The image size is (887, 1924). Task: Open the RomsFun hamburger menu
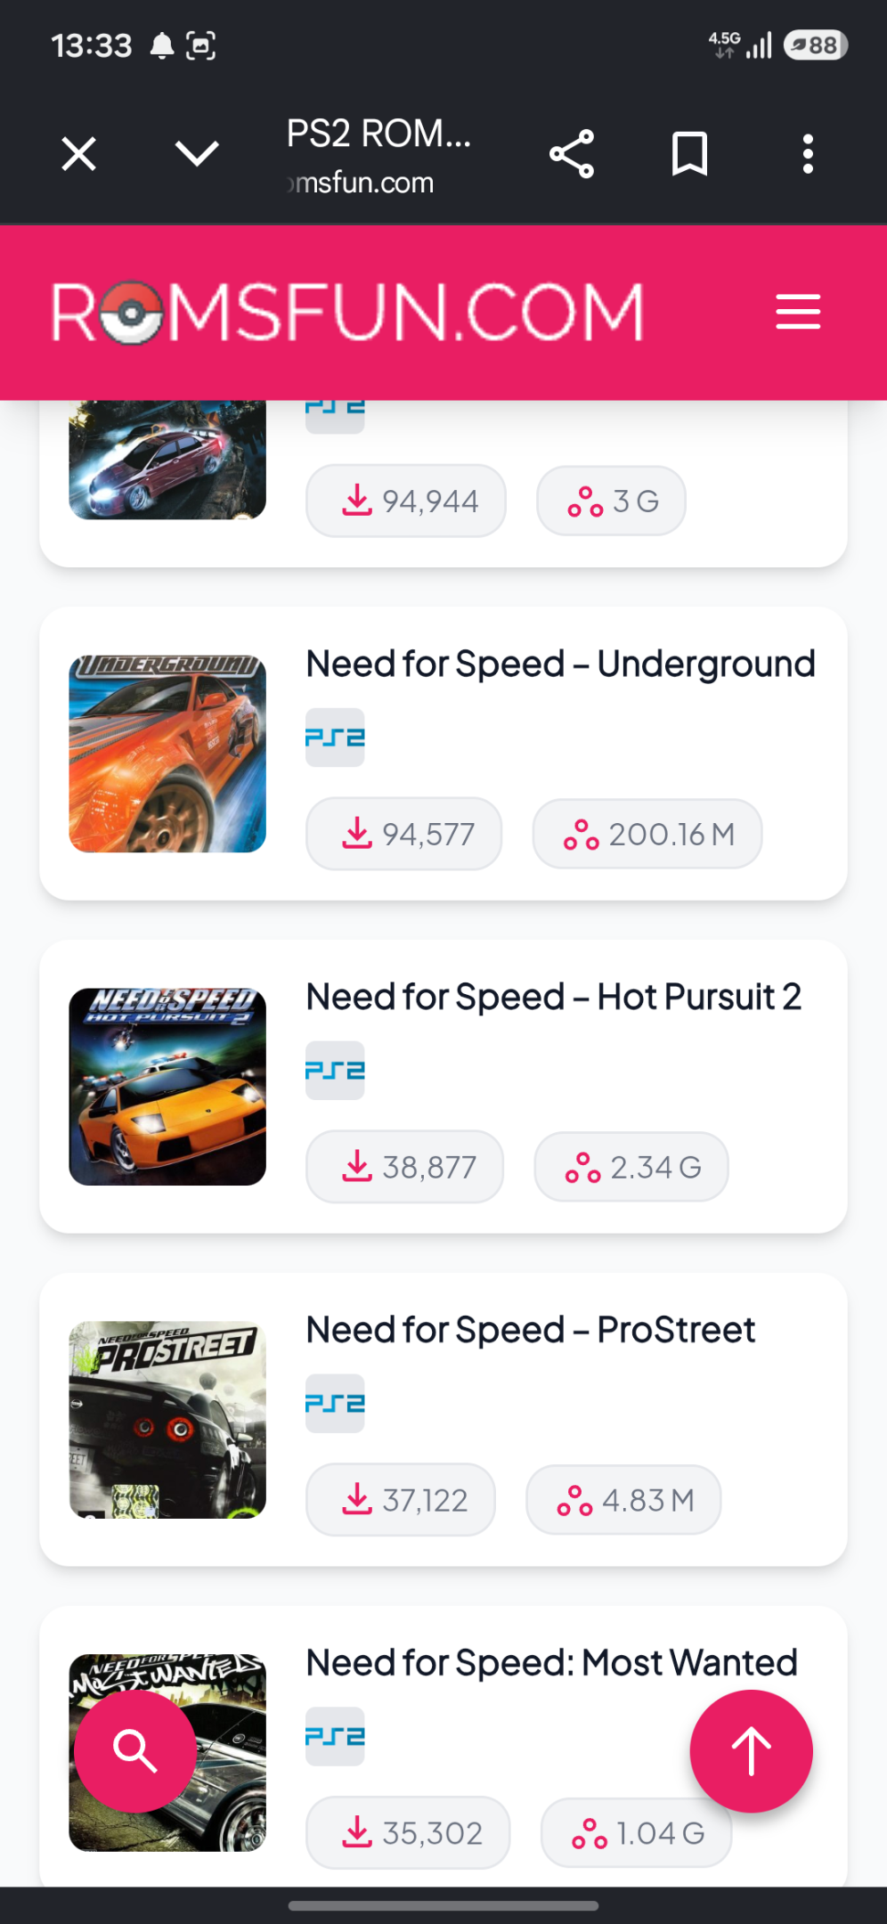point(798,312)
